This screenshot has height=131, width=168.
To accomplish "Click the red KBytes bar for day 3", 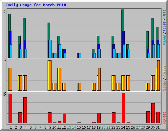I will [20, 118].
